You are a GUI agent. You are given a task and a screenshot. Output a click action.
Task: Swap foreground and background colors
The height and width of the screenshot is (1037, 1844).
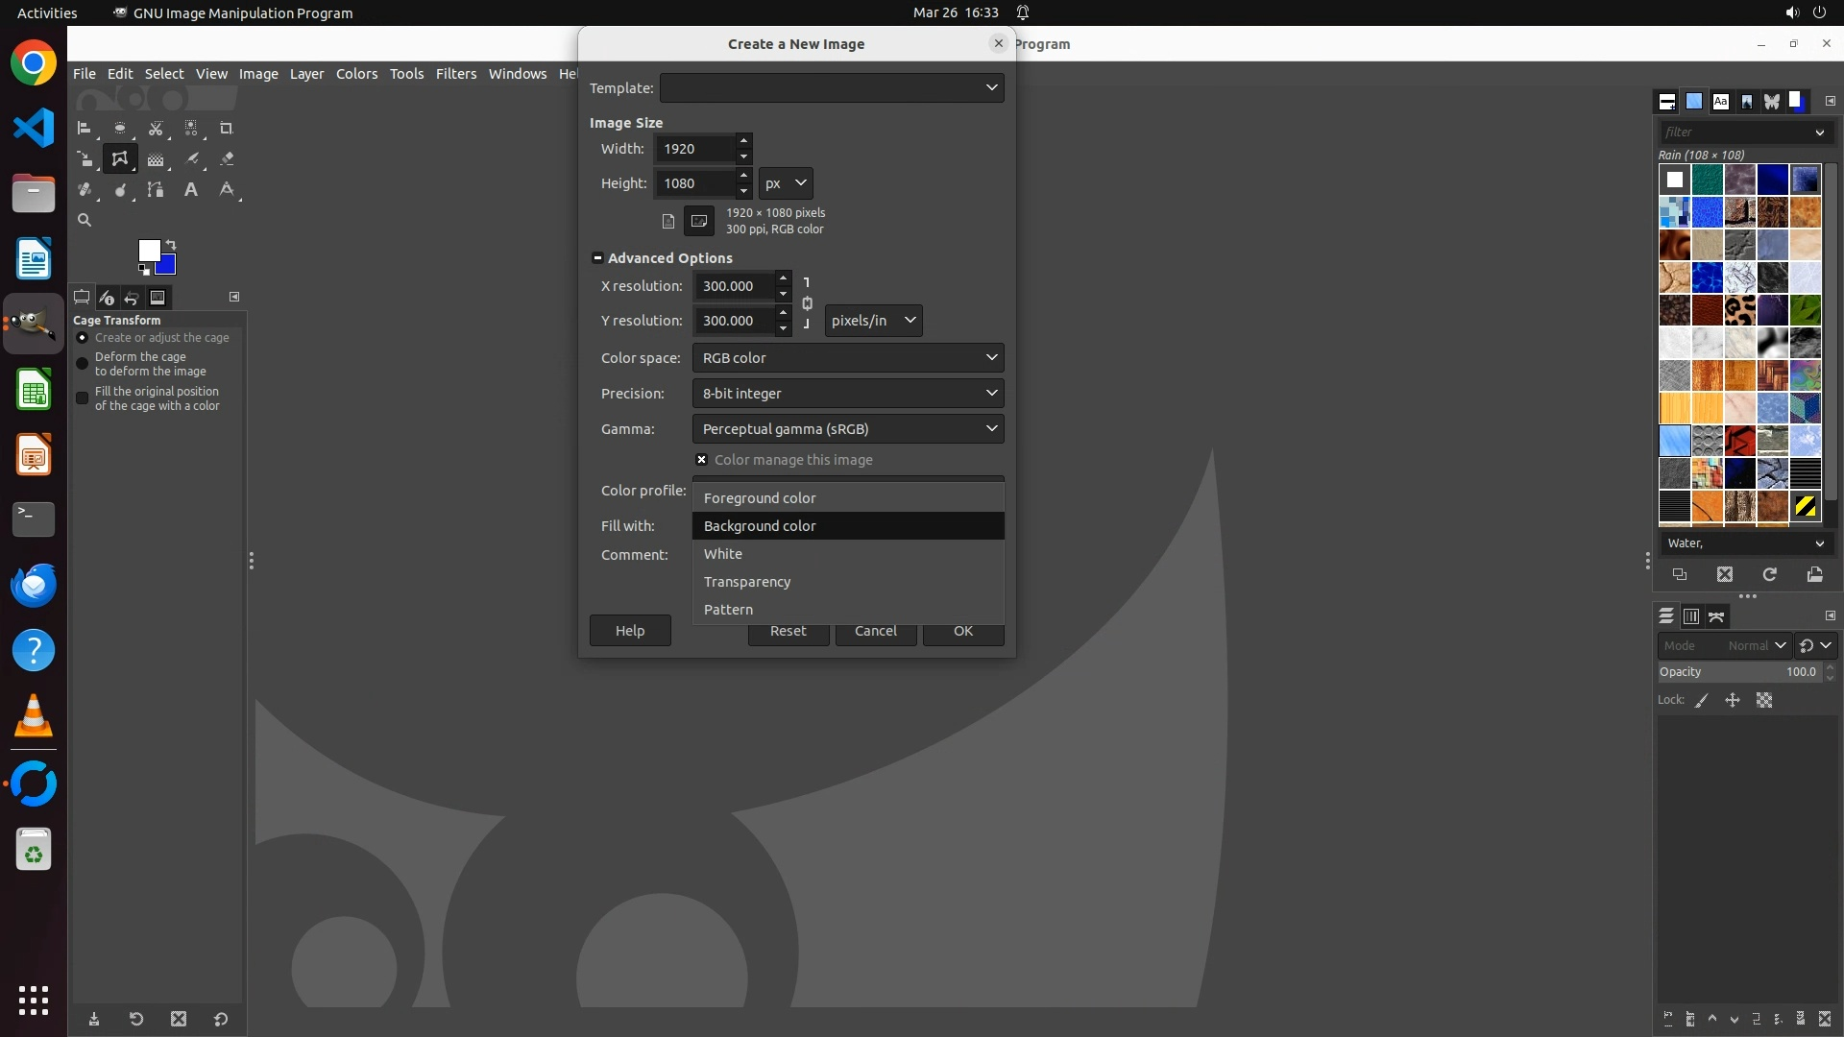pyautogui.click(x=171, y=245)
